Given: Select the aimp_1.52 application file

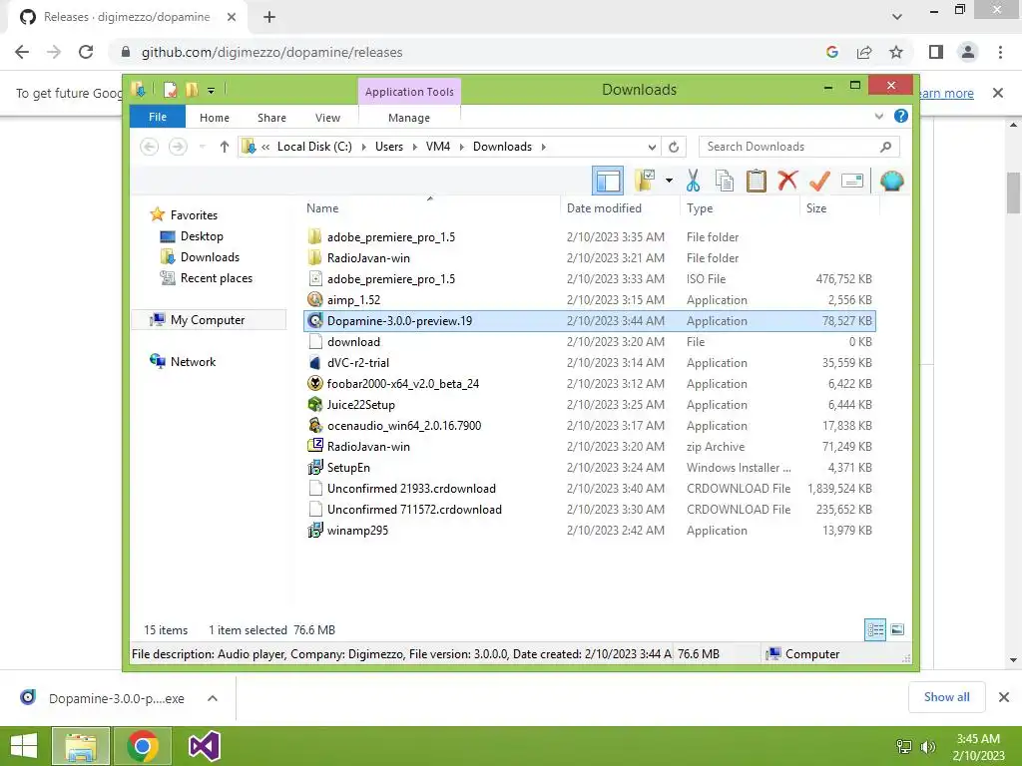Looking at the screenshot, I should click(x=589, y=299).
